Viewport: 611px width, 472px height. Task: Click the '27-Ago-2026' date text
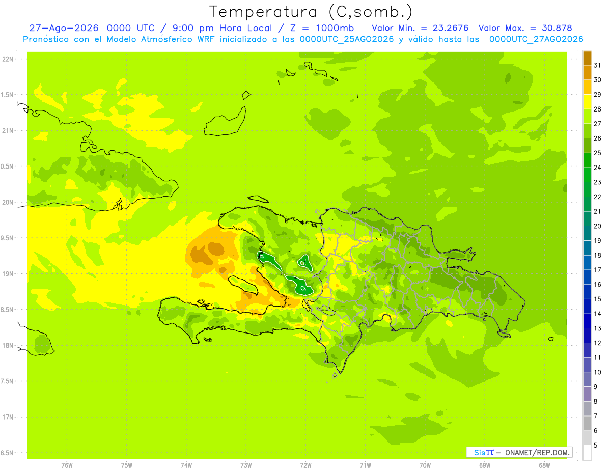[65, 28]
